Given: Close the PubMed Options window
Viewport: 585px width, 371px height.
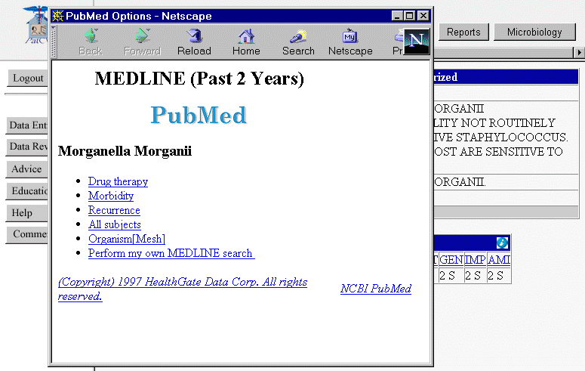Looking at the screenshot, I should point(423,16).
